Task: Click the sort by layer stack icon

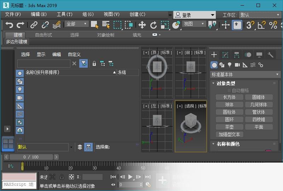Action: [80, 147]
